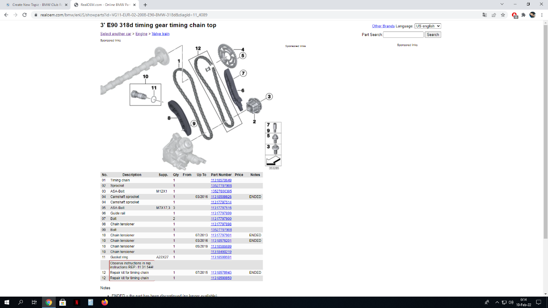
Task: Open the Notepad document icon on the taskbar
Action: click(90, 302)
